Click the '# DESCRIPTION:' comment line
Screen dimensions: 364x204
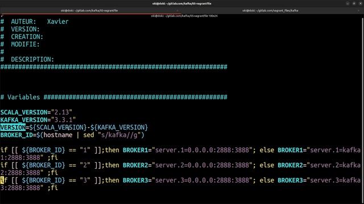27,59
